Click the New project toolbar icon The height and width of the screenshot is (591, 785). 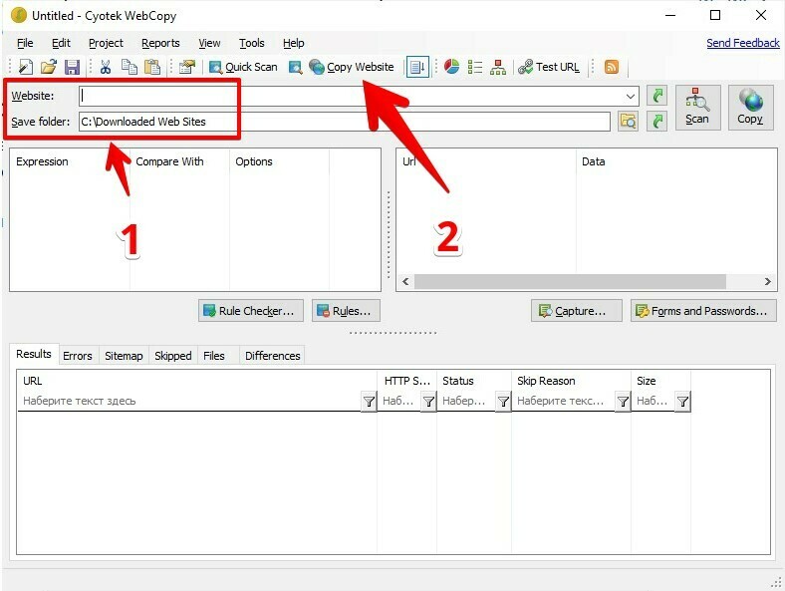point(26,67)
